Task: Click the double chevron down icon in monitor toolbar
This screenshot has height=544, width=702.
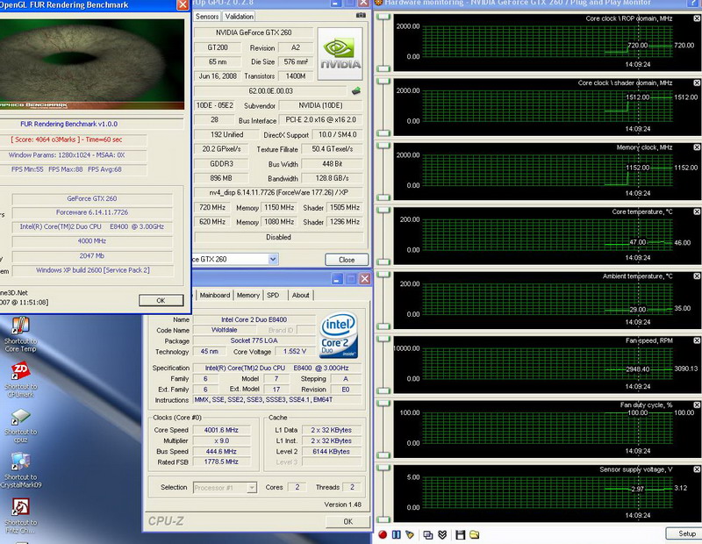Action: pyautogui.click(x=442, y=534)
